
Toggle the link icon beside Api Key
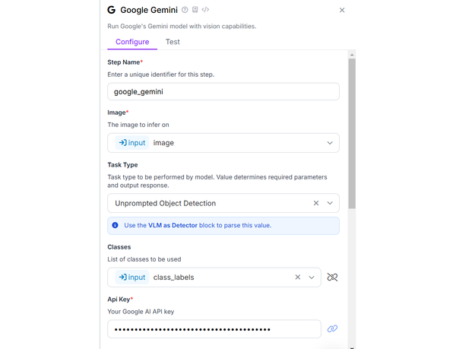pos(332,329)
